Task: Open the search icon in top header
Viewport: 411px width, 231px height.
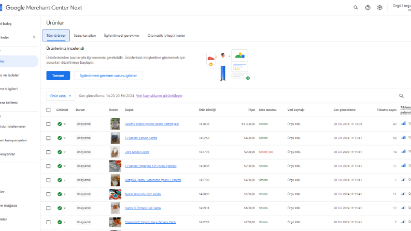Action: (356, 8)
